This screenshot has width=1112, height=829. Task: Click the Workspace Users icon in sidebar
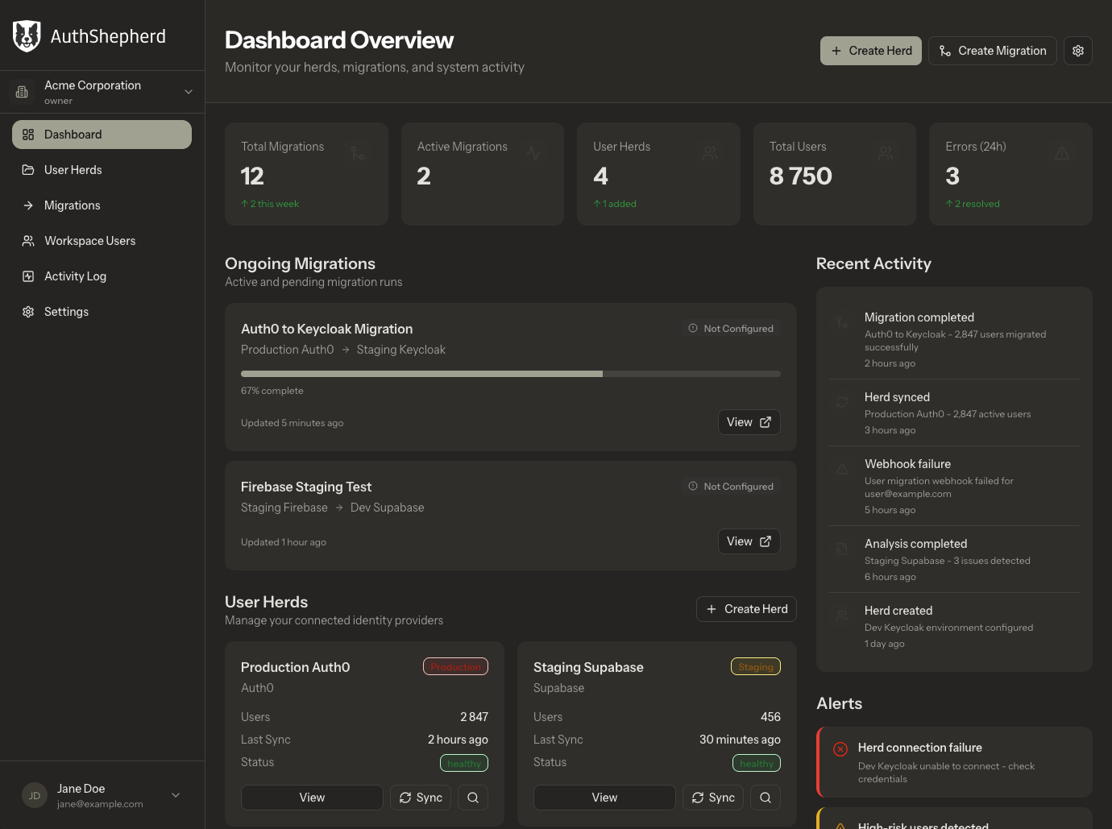point(28,241)
